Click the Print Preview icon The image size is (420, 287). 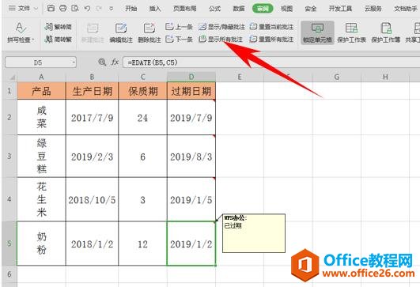tap(75, 8)
